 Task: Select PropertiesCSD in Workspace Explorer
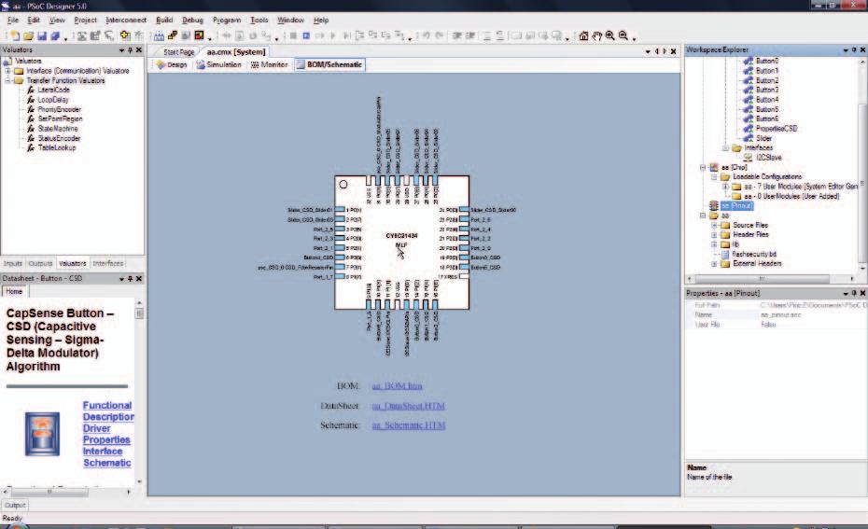pos(777,129)
